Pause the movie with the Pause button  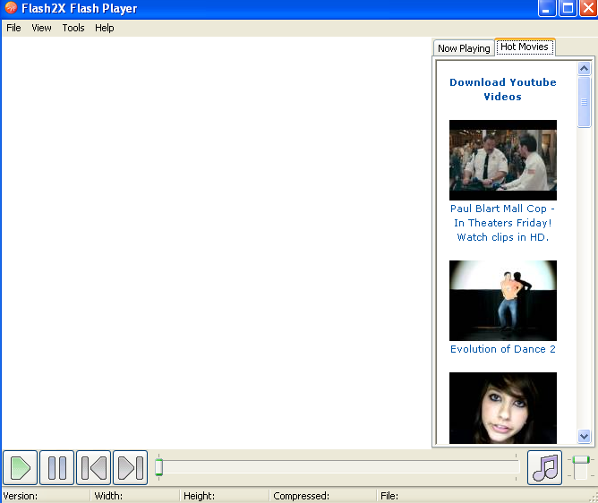[56, 467]
